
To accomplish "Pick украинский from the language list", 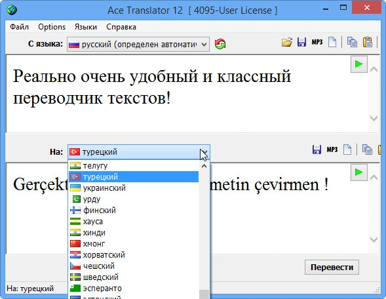I will pyautogui.click(x=134, y=188).
